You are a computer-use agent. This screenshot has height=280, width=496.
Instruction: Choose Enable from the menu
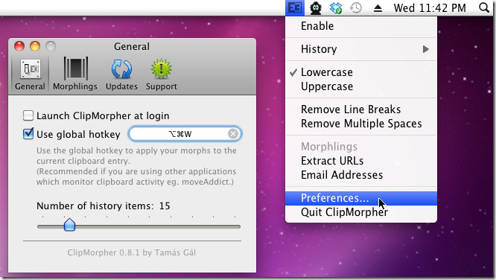(x=361, y=26)
